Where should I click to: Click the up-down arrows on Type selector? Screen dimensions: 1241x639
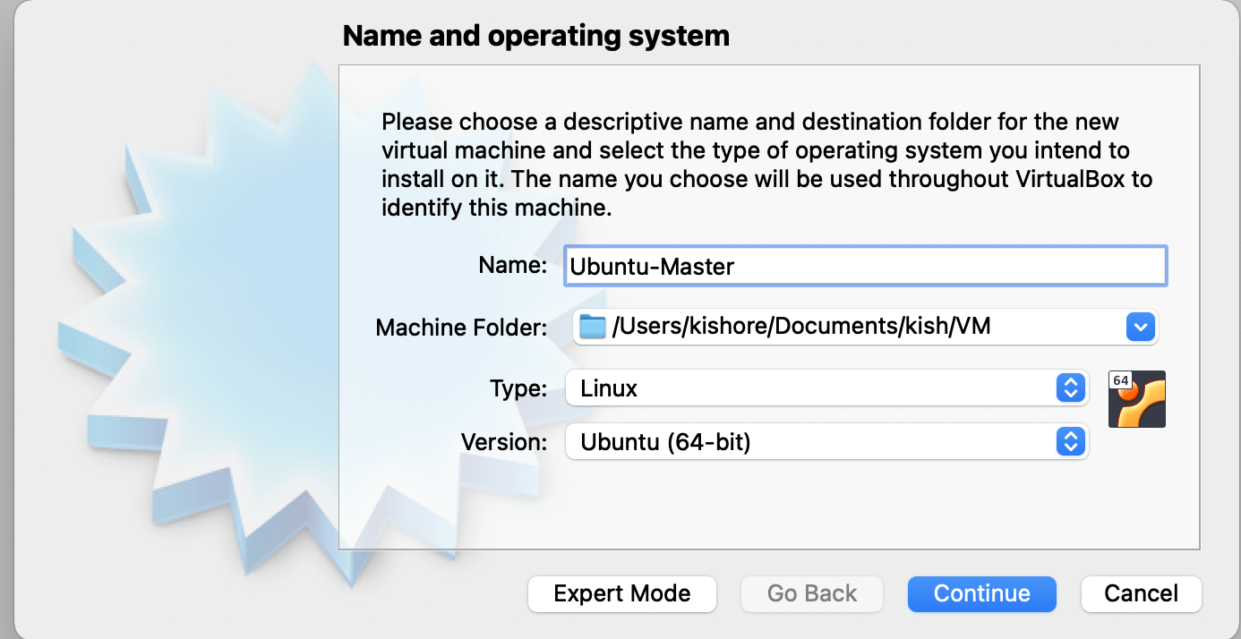coord(1070,388)
